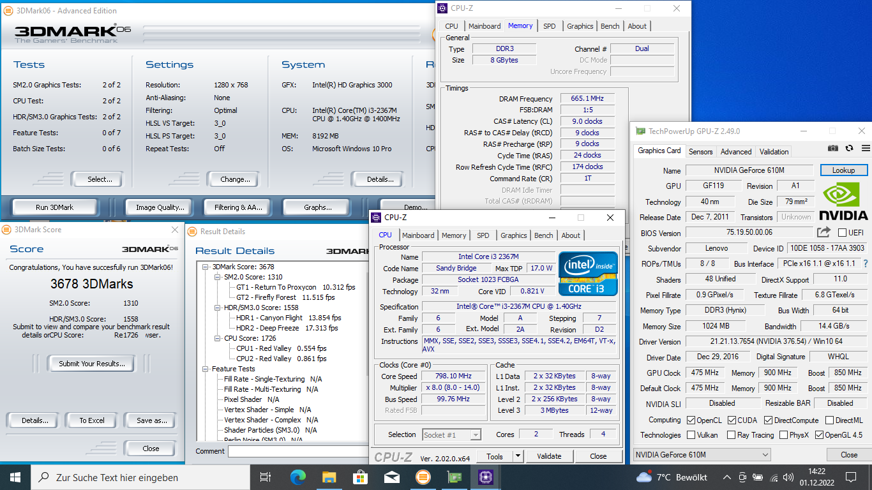Open Bench tab in front CPU-Z window

coord(544,235)
